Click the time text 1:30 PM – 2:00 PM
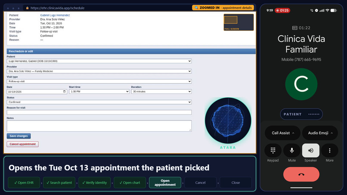Viewport: 347px width, 195px height. pos(52,28)
